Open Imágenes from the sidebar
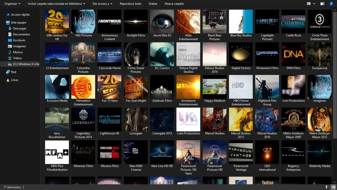 point(19,46)
